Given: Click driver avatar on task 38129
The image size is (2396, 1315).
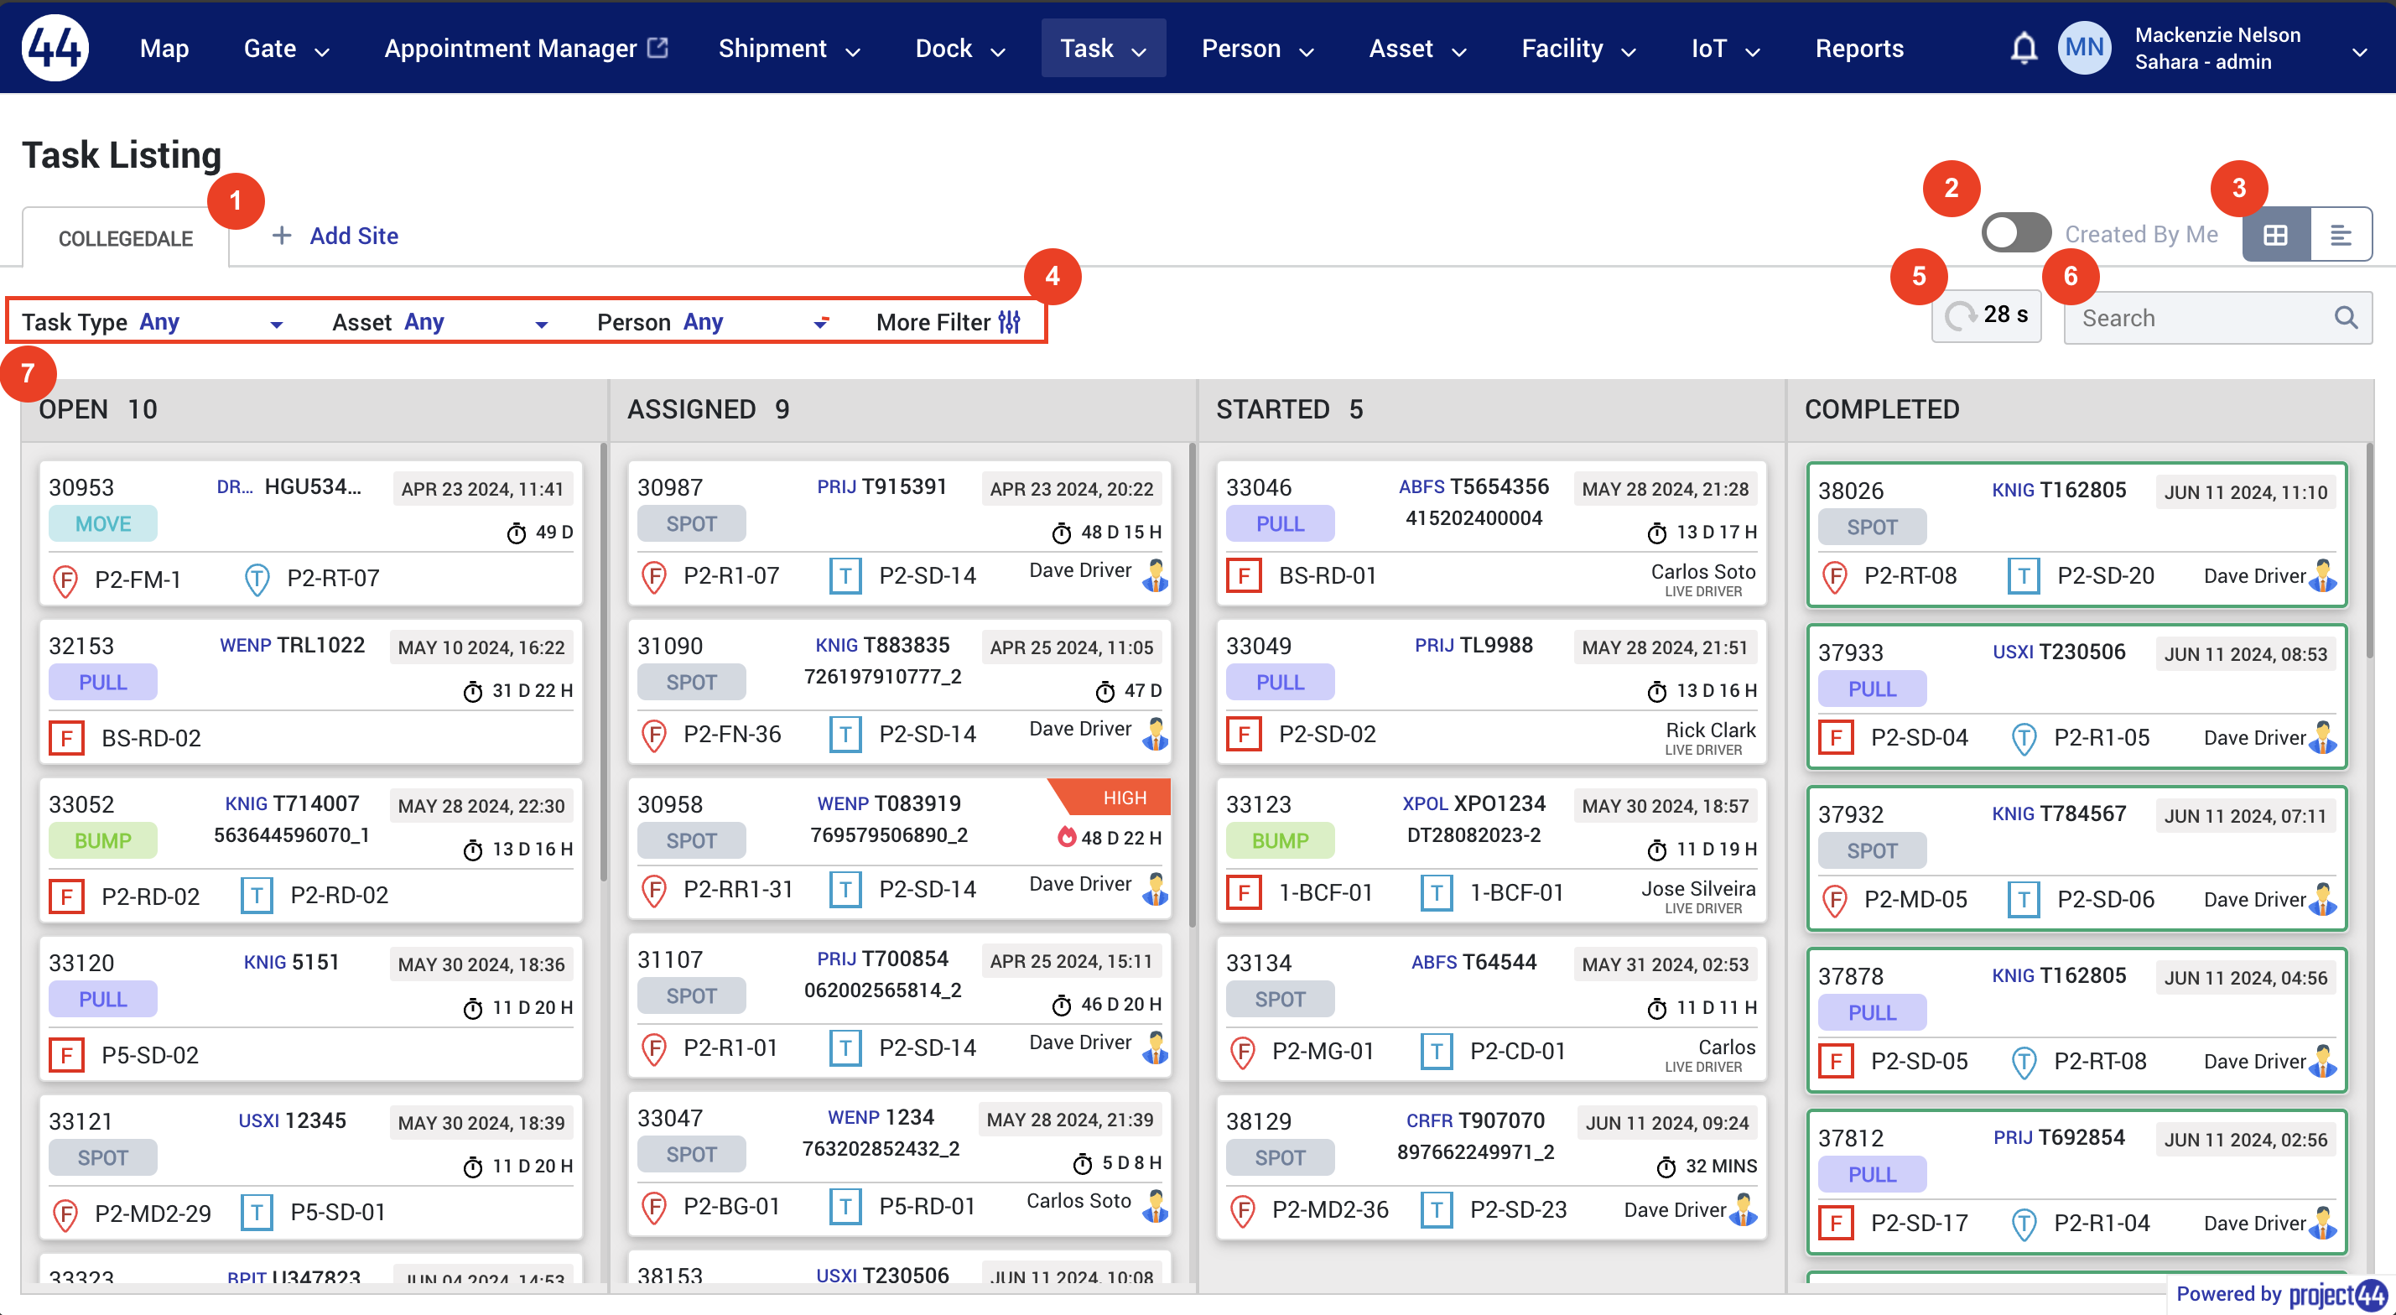Looking at the screenshot, I should coord(1743,1209).
